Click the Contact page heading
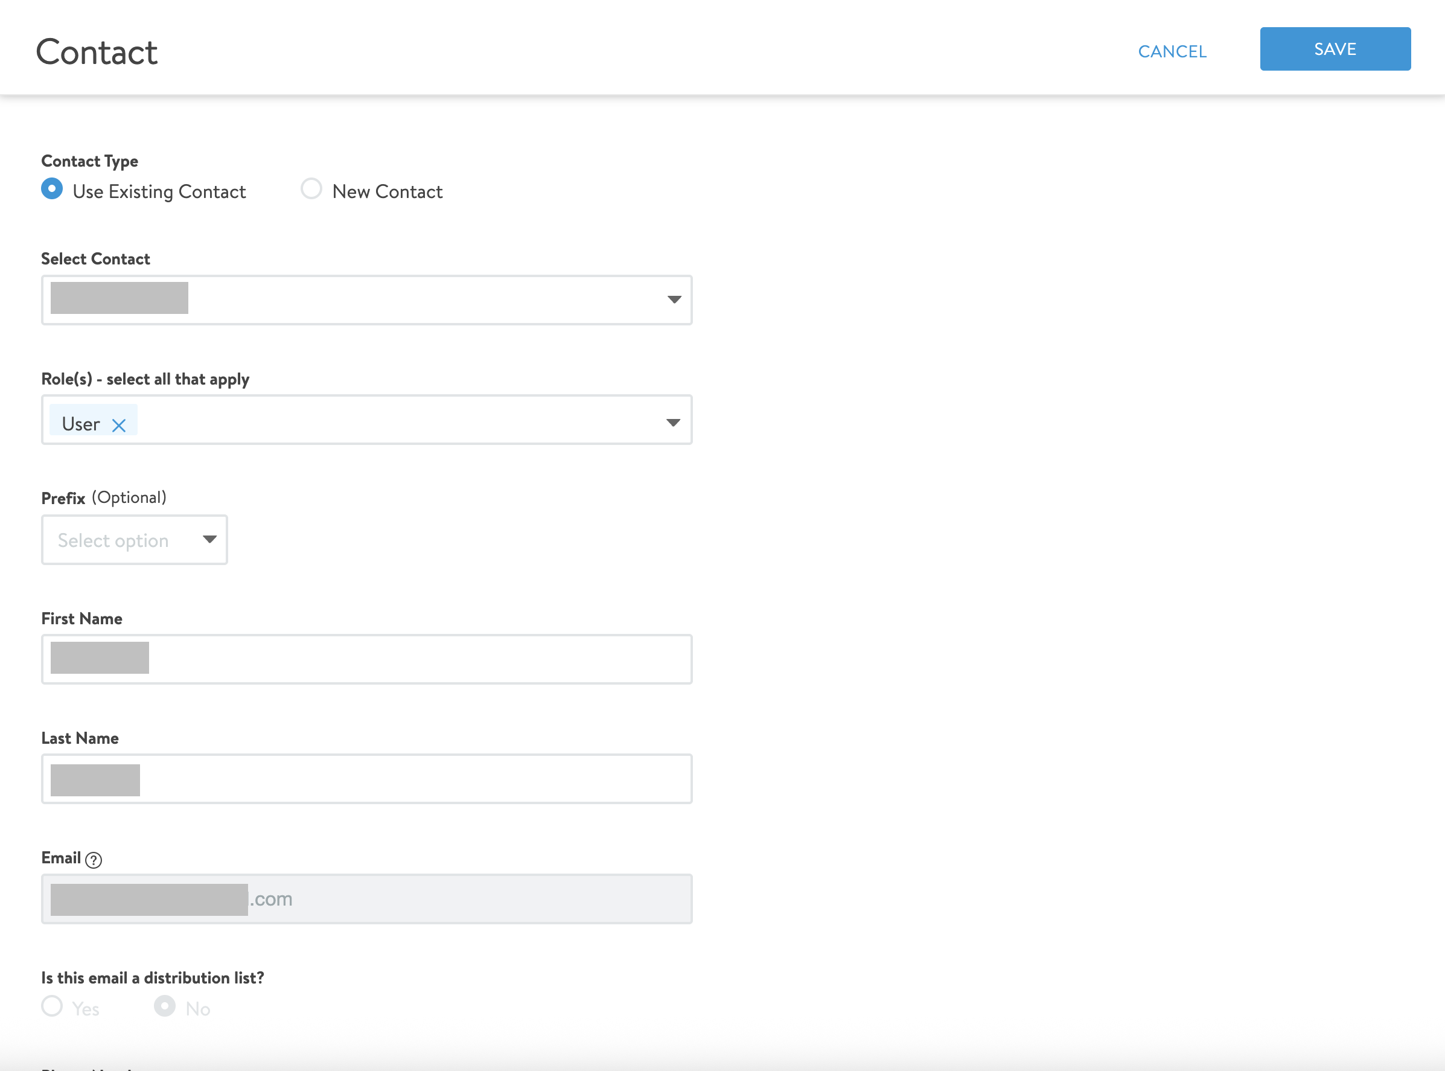 [97, 52]
